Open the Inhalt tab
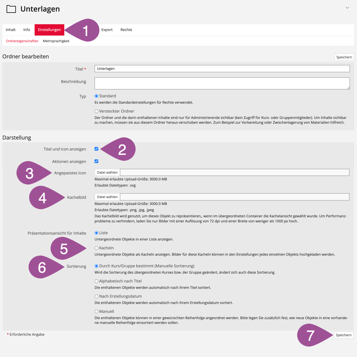The height and width of the screenshot is (357, 357). tap(11, 30)
